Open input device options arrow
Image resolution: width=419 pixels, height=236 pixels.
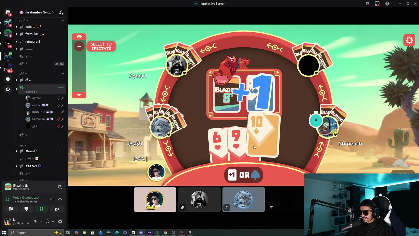[40, 222]
